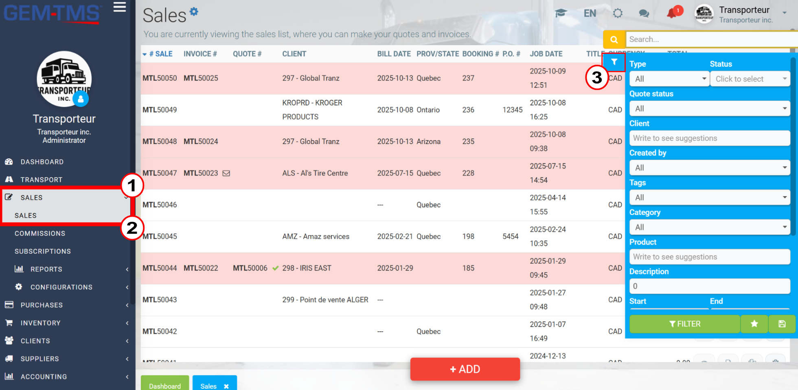
Task: Click the graduation cap training icon
Action: pyautogui.click(x=561, y=13)
